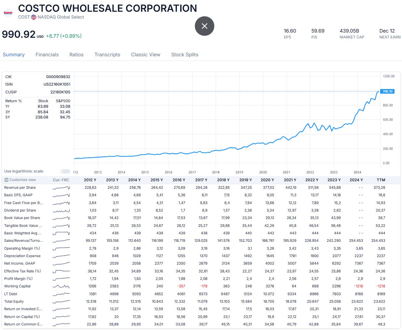Click the 1Y S&P500 return 33.08
The image size is (402, 330).
65,106
